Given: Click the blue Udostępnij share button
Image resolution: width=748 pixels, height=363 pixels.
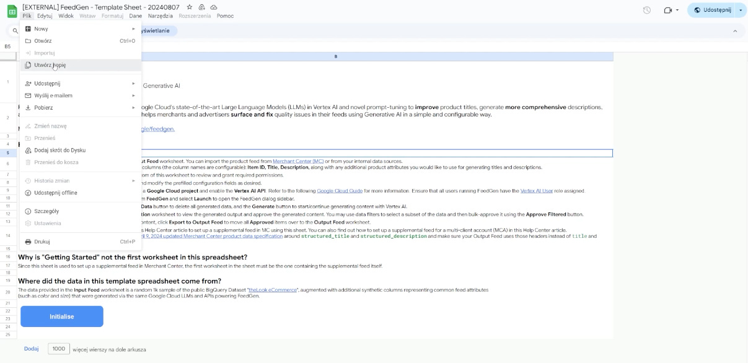Looking at the screenshot, I should pyautogui.click(x=712, y=11).
